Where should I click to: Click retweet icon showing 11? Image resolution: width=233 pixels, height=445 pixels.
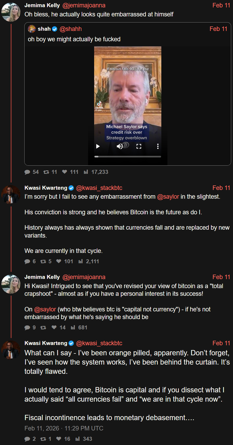46,172
